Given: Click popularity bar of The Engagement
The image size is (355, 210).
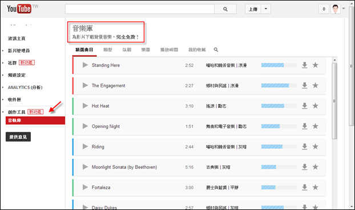Looking at the screenshot, I should pyautogui.click(x=279, y=86).
